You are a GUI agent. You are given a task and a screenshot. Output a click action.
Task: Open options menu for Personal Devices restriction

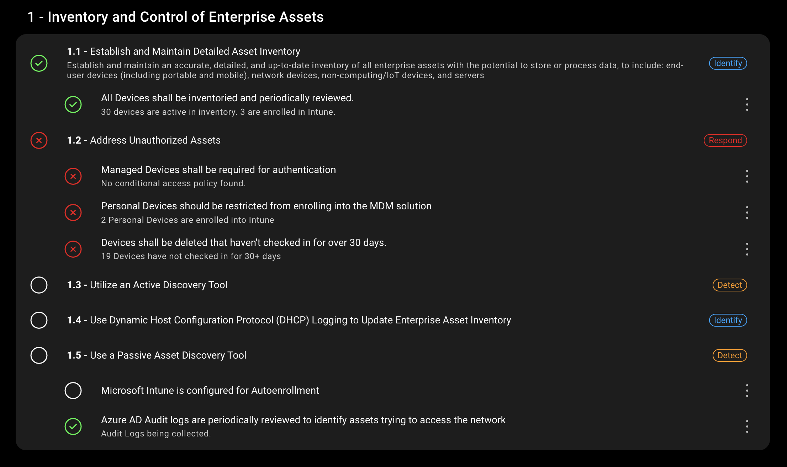pos(747,213)
